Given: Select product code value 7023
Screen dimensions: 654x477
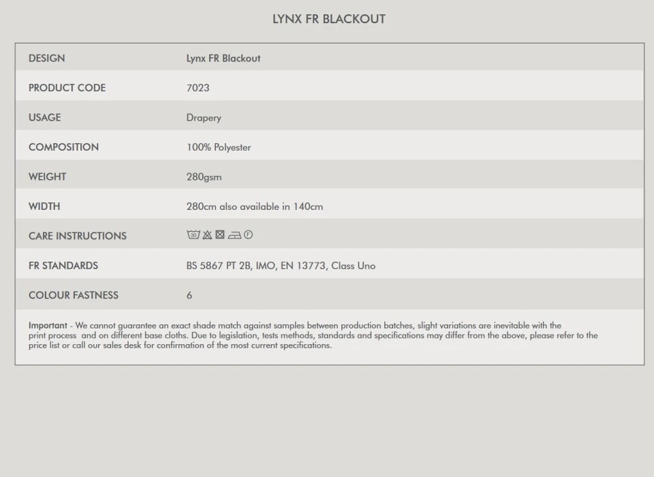Looking at the screenshot, I should click(x=198, y=88).
